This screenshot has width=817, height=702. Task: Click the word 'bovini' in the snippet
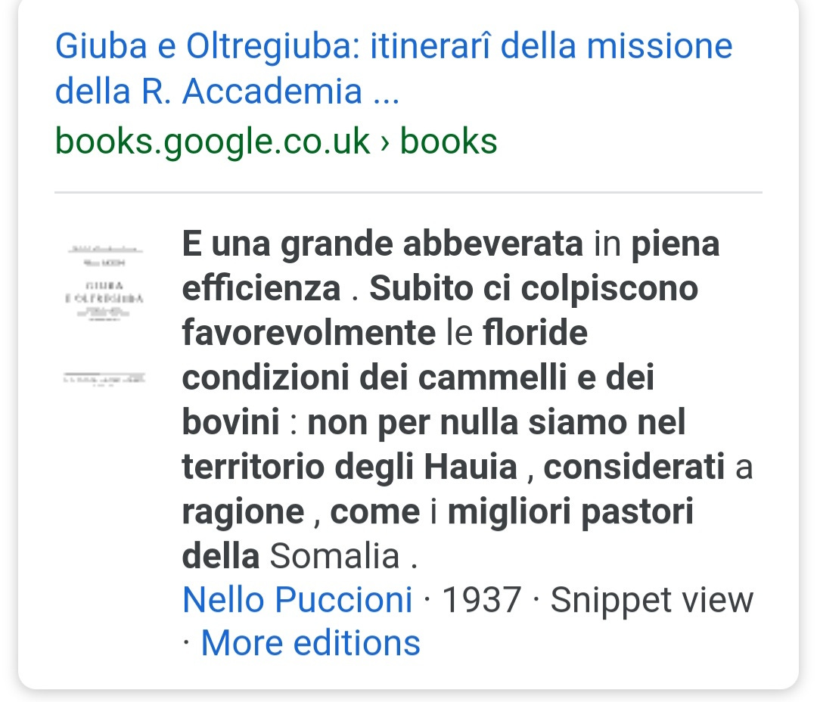coord(231,422)
